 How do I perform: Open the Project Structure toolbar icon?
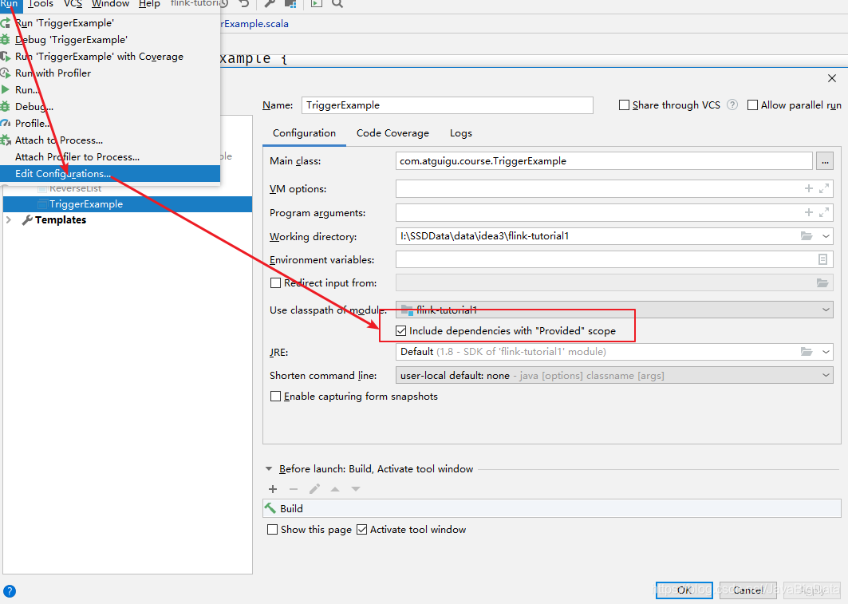click(x=290, y=4)
